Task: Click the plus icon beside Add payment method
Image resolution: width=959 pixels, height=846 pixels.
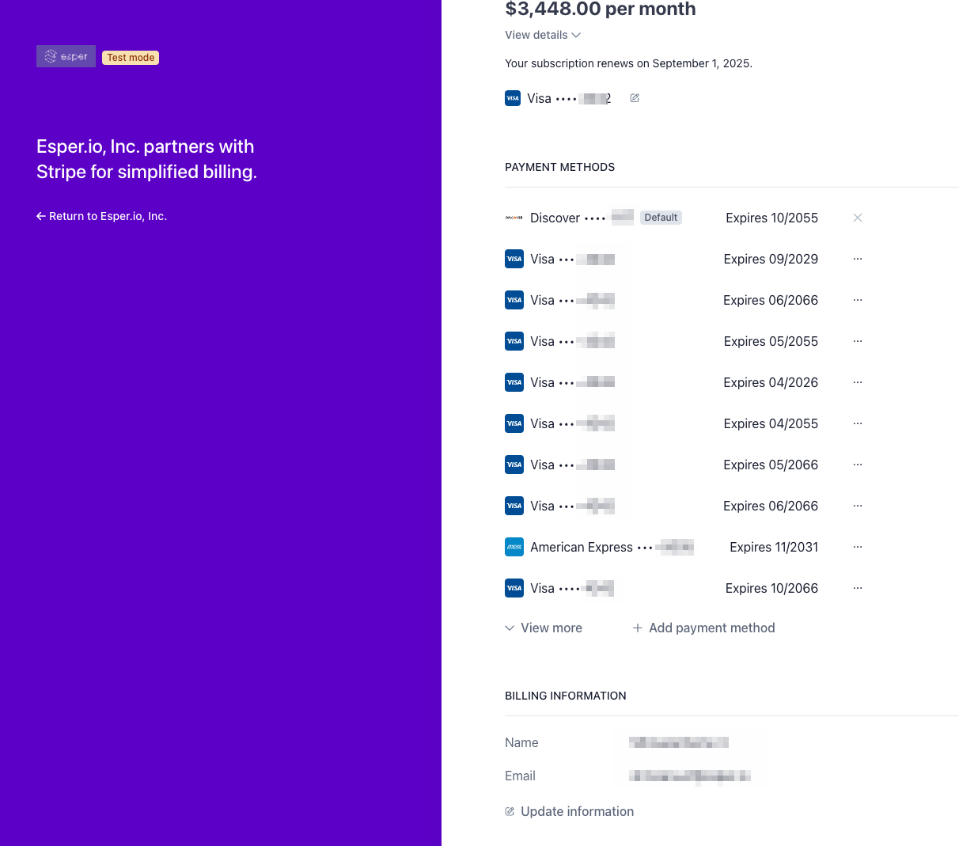Action: click(x=638, y=628)
